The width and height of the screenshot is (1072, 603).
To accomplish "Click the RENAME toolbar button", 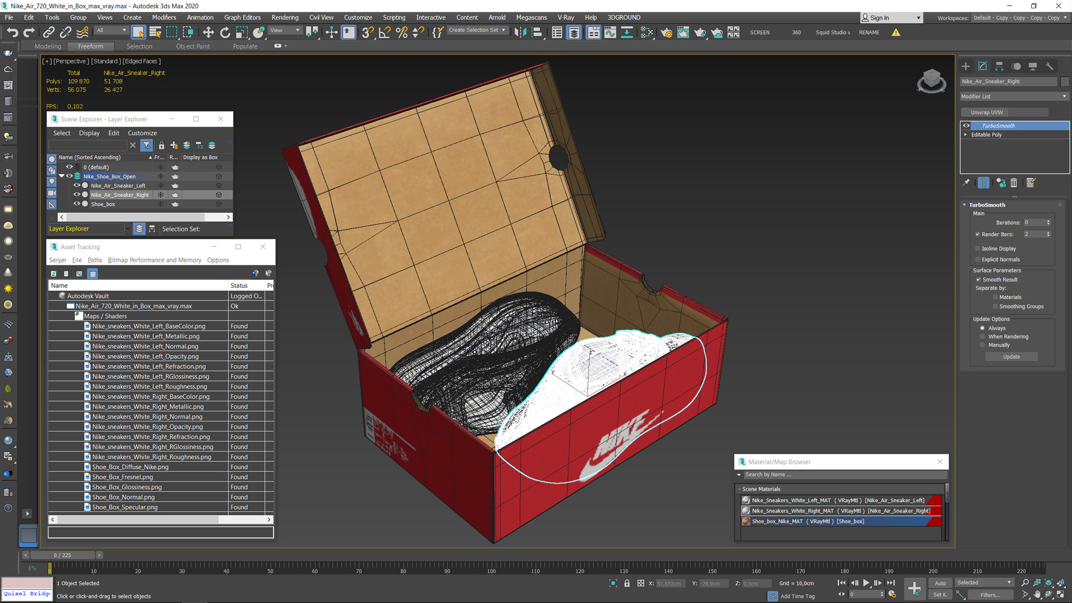I will pos(869,32).
